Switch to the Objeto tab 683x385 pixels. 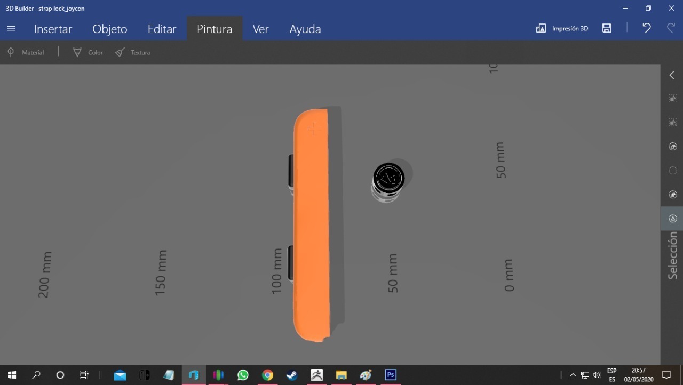click(x=109, y=29)
